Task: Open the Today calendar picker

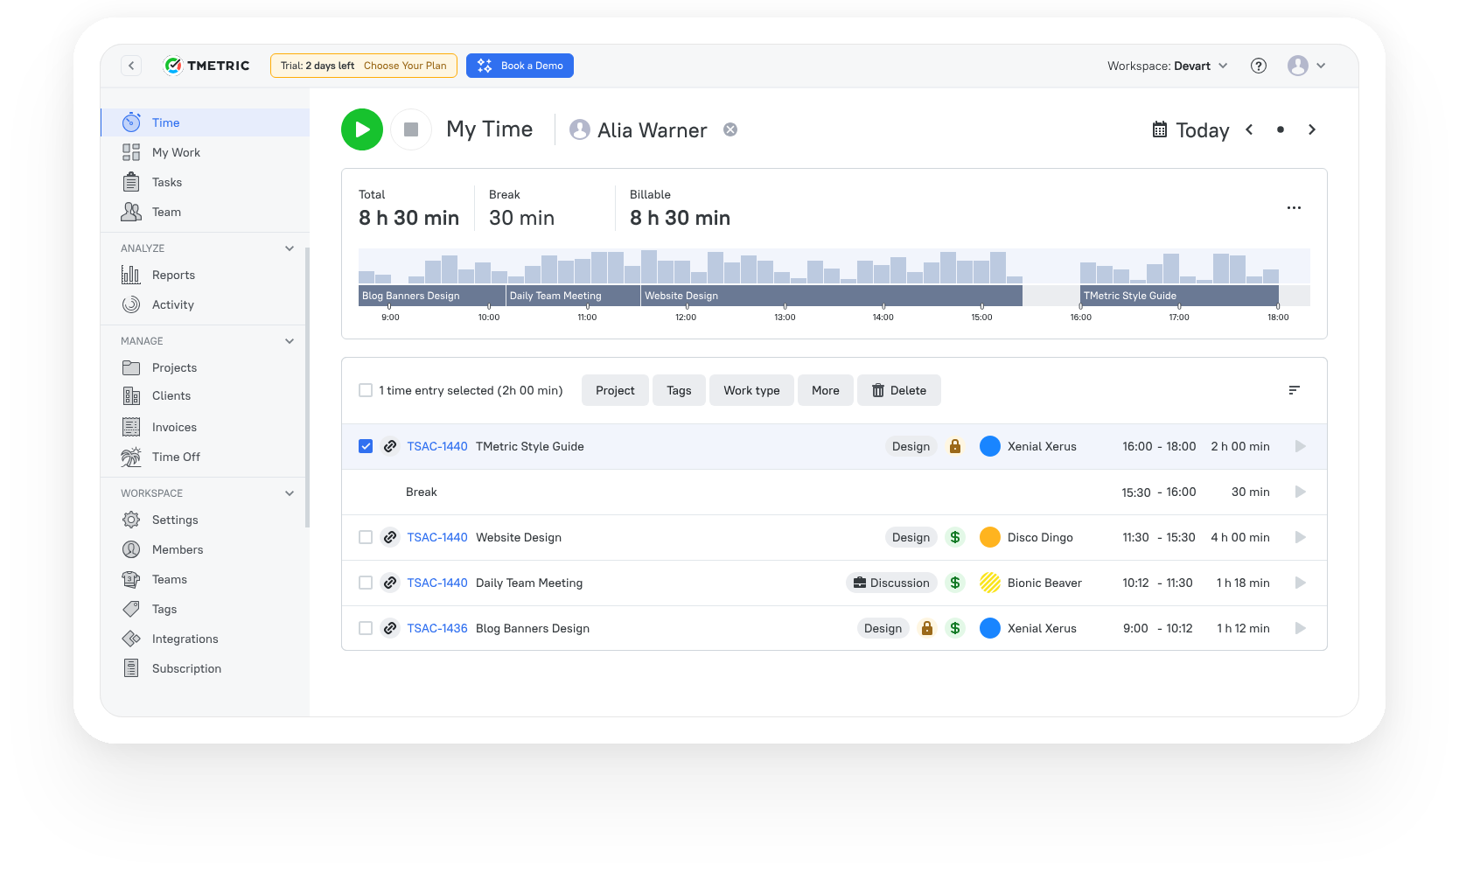Action: coord(1190,130)
